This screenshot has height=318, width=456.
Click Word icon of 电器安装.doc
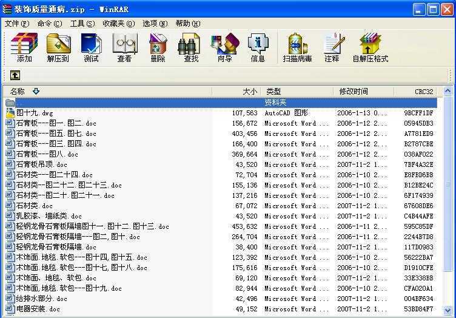click(10, 309)
